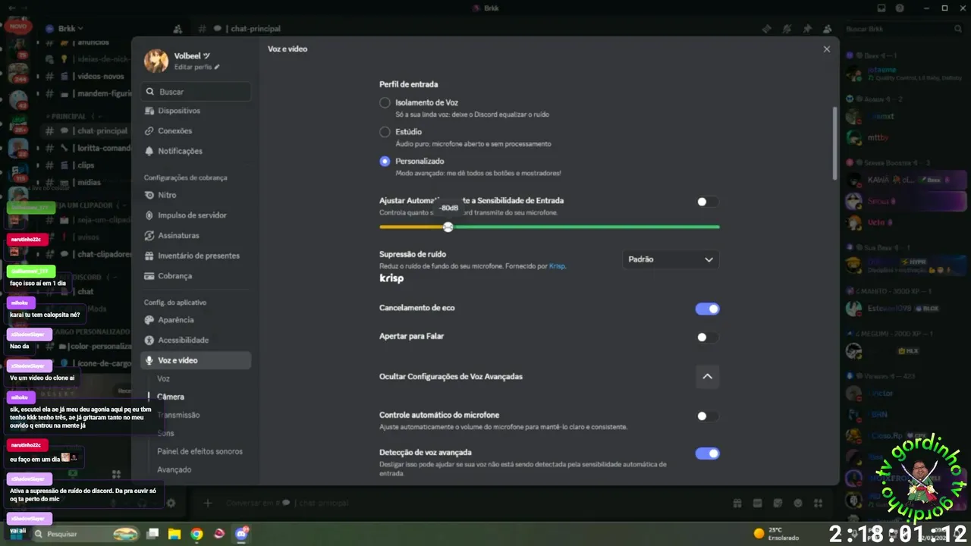Viewport: 971px width, 546px height.
Task: Select Voz e vídeo in the sidebar
Action: (x=196, y=360)
